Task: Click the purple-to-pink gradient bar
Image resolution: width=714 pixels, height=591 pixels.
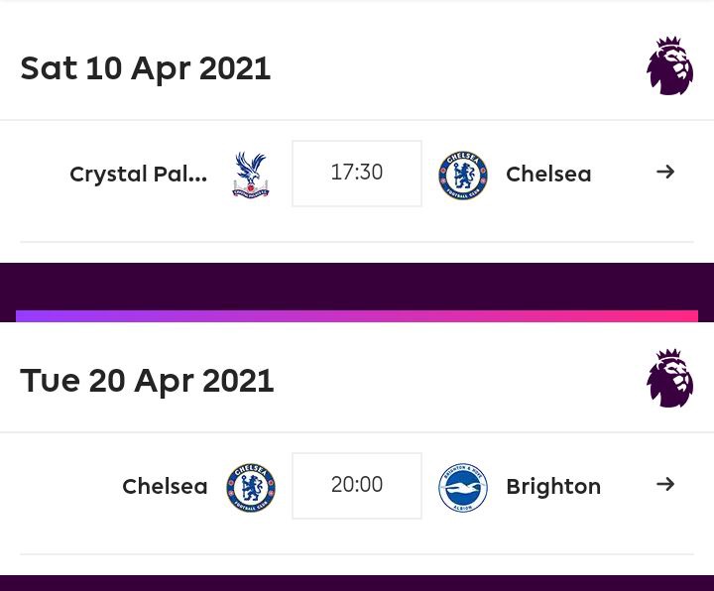Action: coord(357,316)
